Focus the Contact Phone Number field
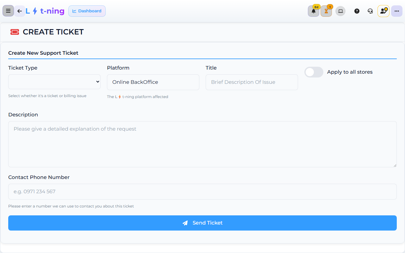 202,192
